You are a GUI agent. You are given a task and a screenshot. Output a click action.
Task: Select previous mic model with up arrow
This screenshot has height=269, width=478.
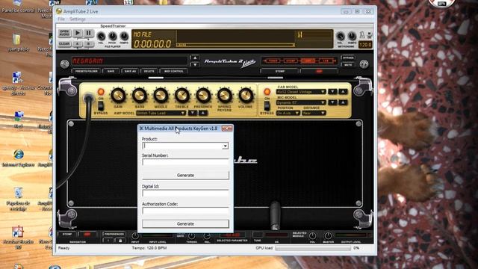click(x=344, y=102)
